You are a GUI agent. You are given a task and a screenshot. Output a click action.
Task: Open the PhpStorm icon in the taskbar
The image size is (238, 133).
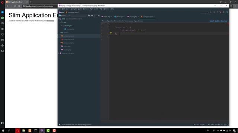coord(42,130)
